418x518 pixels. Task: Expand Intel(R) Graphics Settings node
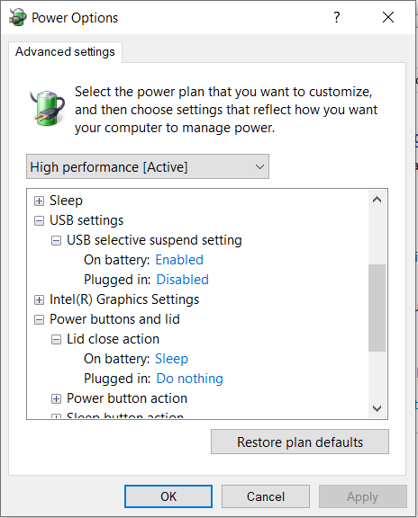(39, 299)
